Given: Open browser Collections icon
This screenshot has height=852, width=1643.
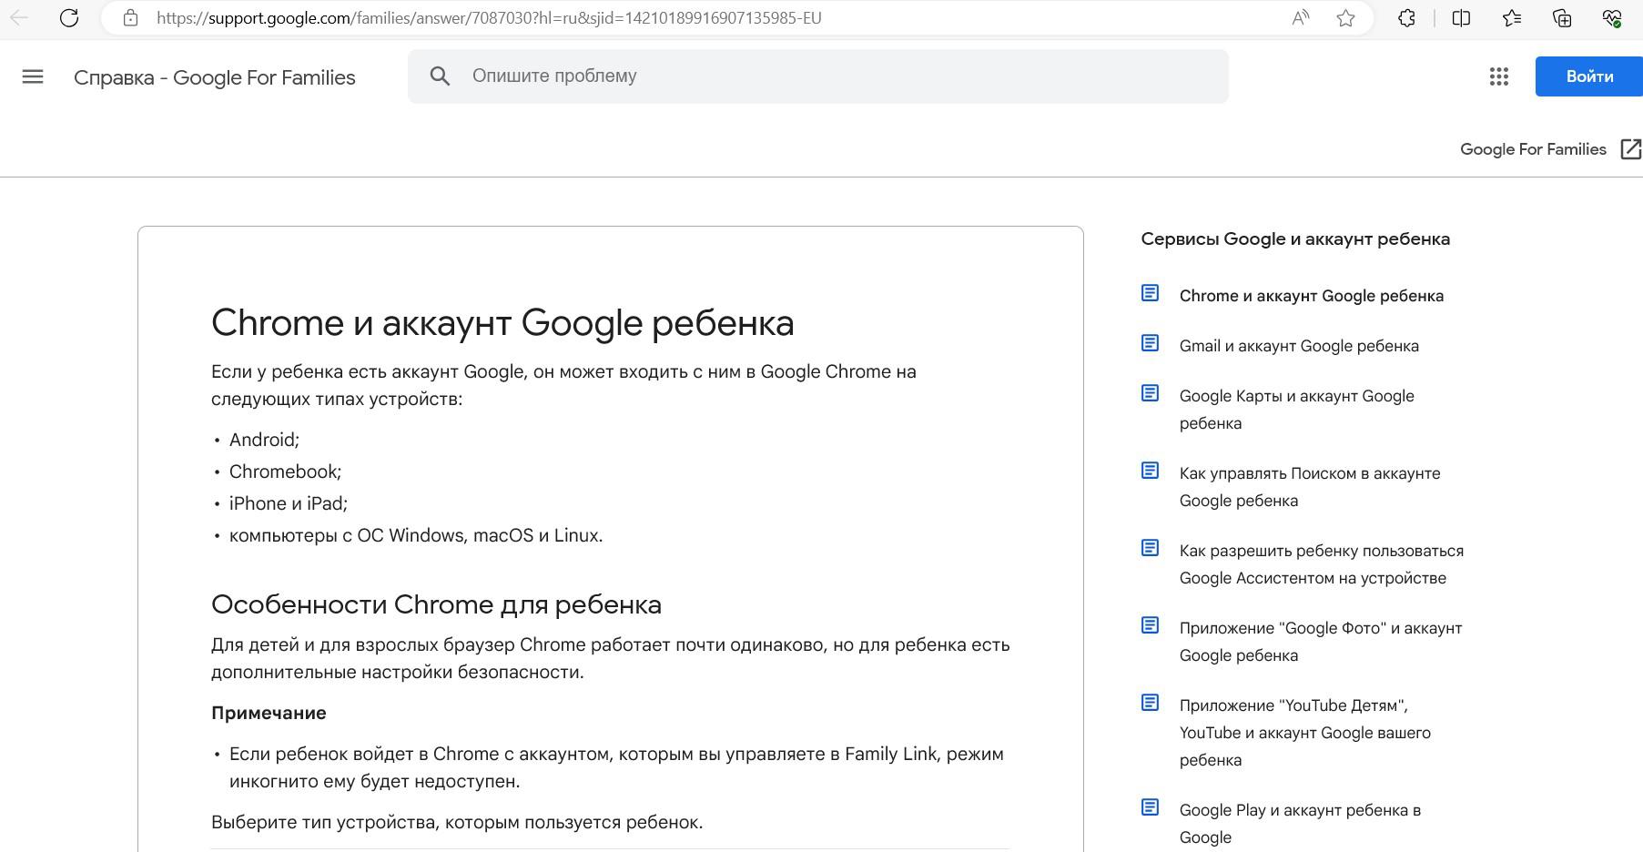Looking at the screenshot, I should [1562, 18].
